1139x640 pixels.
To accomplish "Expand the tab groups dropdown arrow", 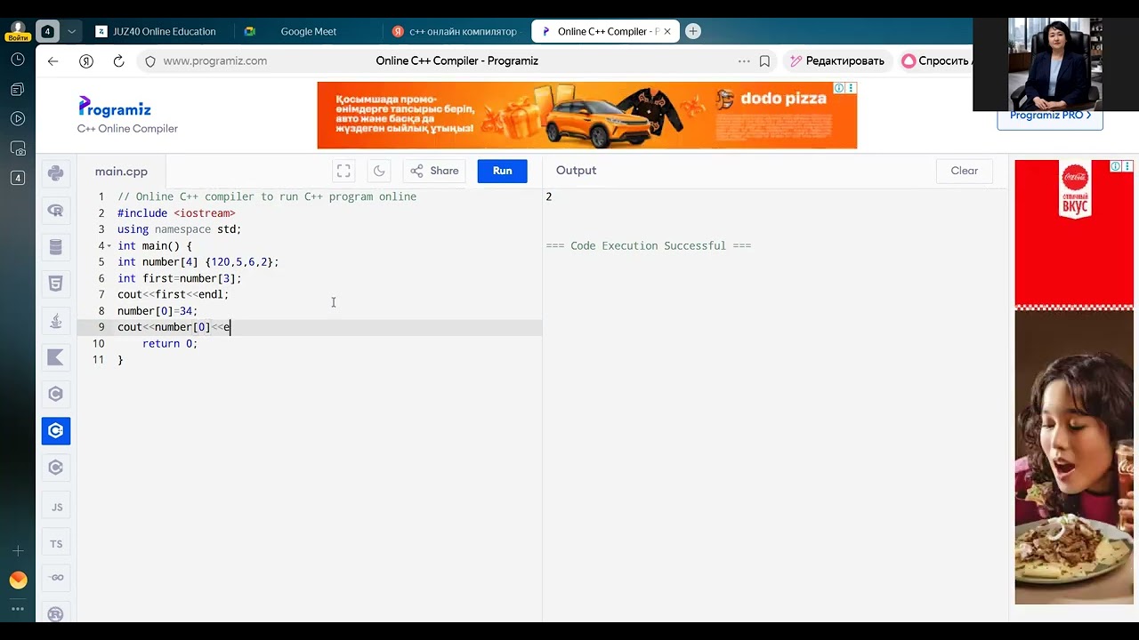I will click(x=72, y=31).
